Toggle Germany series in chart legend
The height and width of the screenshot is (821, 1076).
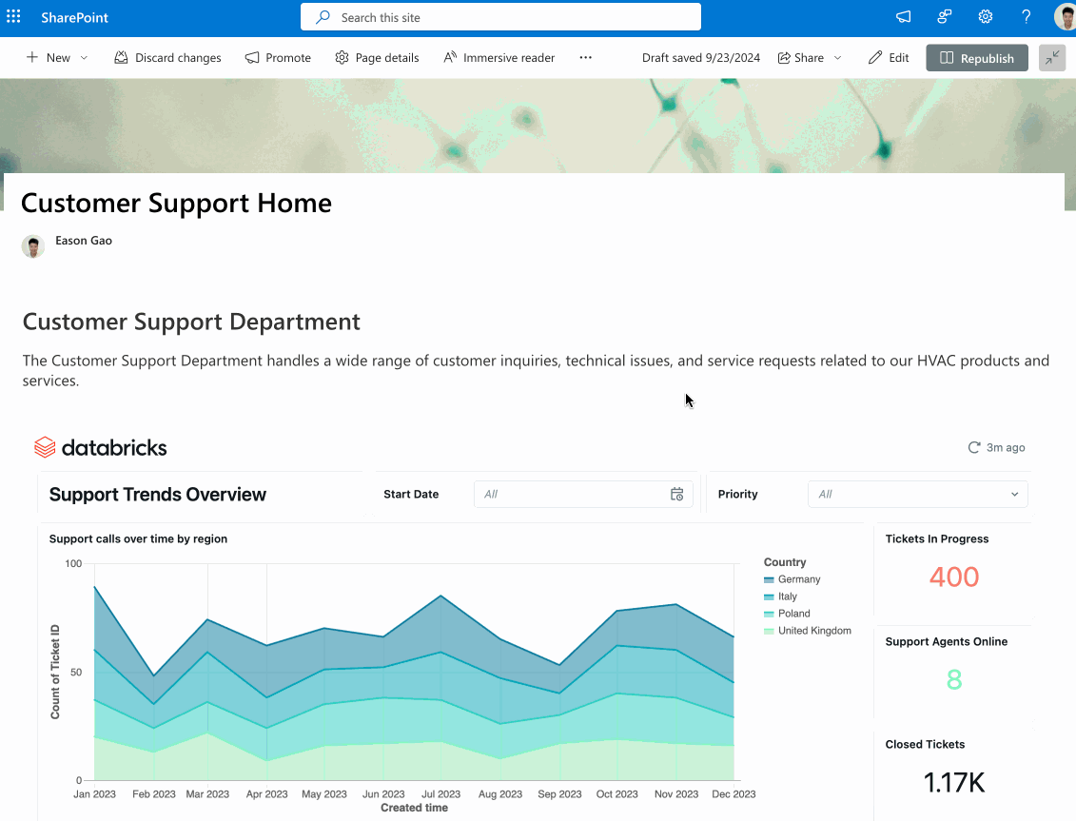(798, 579)
